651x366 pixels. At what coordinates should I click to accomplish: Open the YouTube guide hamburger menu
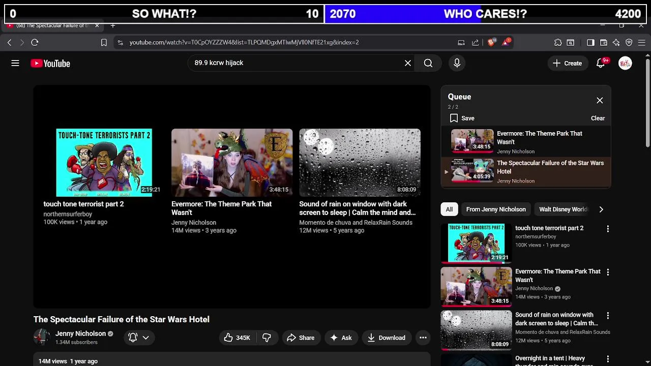pos(15,63)
